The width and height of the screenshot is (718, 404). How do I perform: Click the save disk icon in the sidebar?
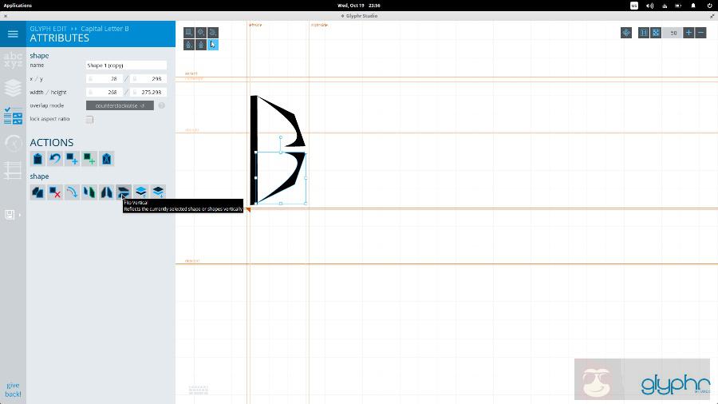[10, 215]
